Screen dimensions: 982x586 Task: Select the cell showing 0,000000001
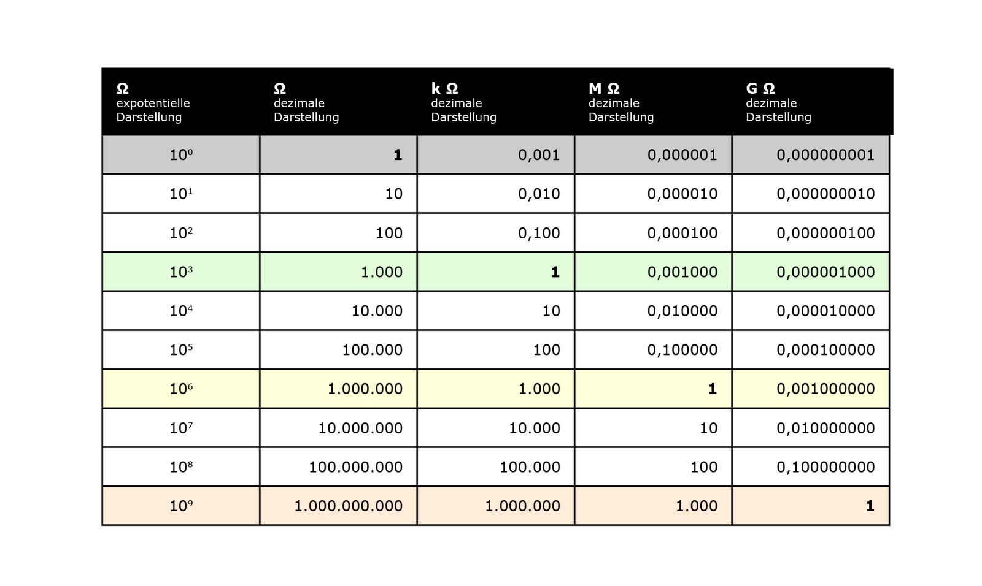[825, 155]
